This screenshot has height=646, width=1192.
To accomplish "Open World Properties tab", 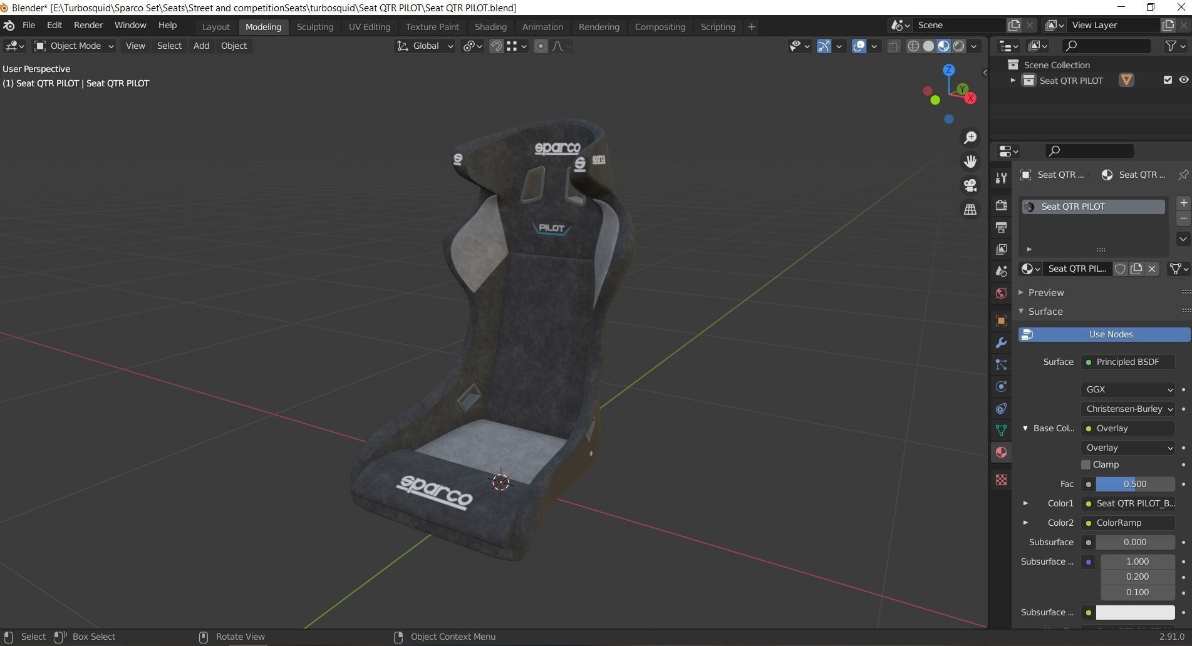I will (1001, 293).
